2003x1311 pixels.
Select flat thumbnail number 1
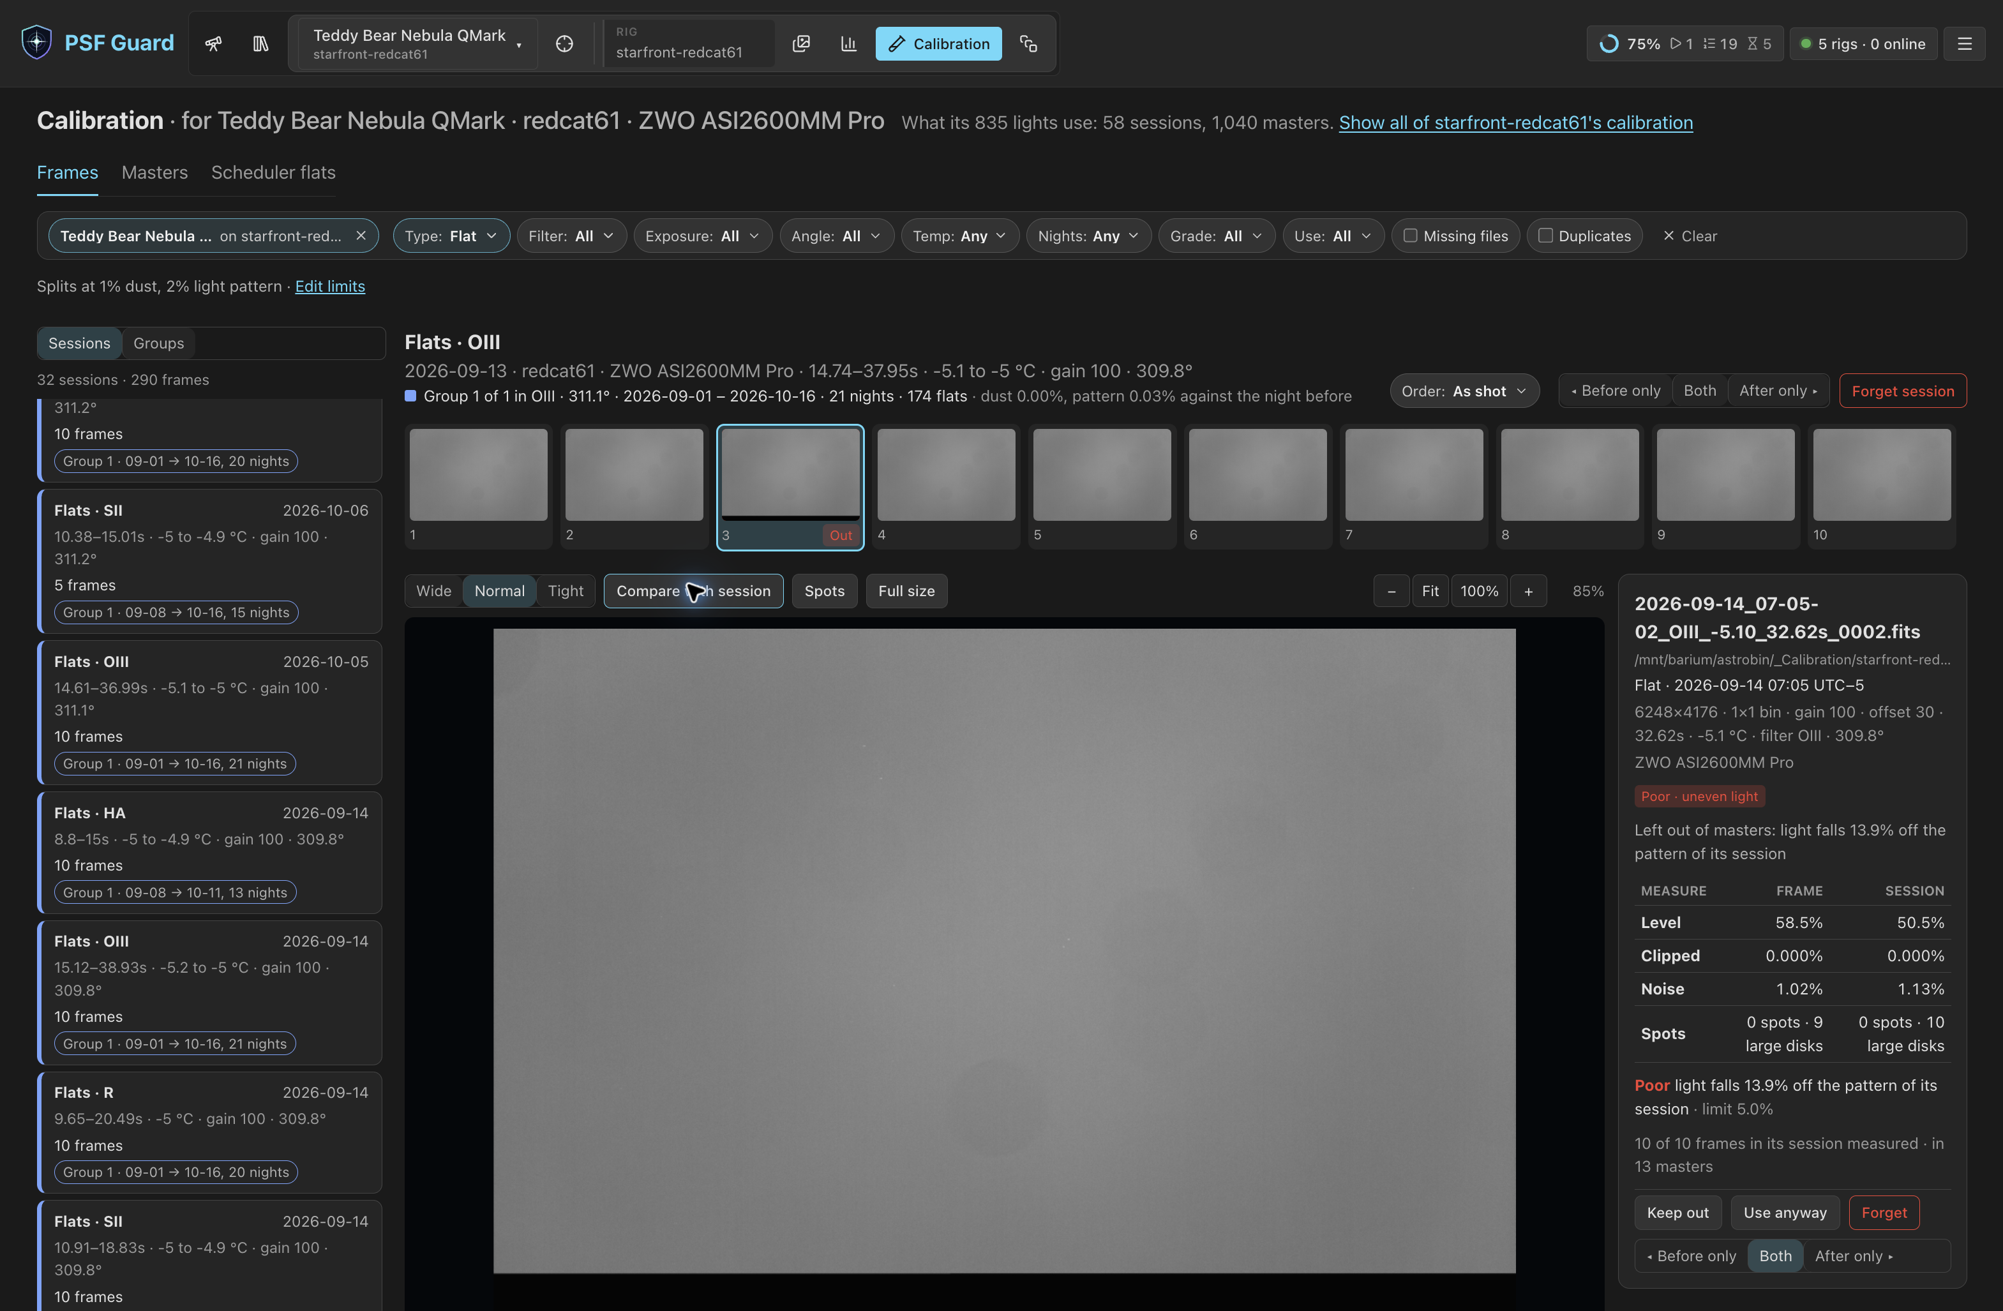pyautogui.click(x=478, y=486)
